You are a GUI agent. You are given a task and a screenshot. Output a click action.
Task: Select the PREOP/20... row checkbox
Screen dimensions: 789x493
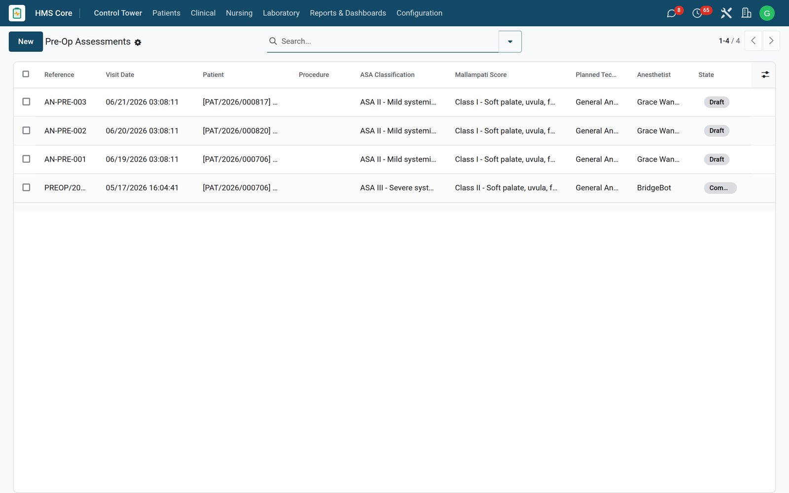coord(26,187)
